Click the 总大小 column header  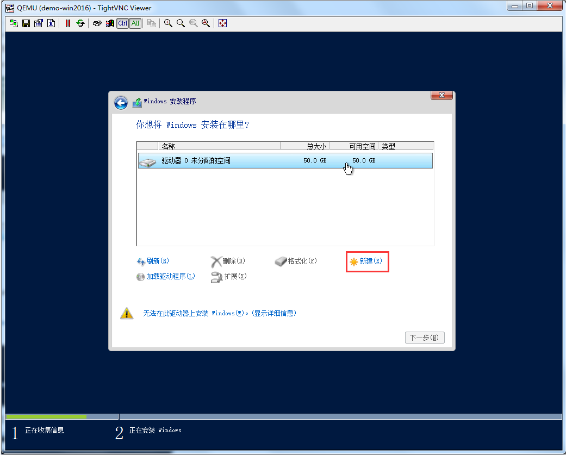[x=304, y=146]
